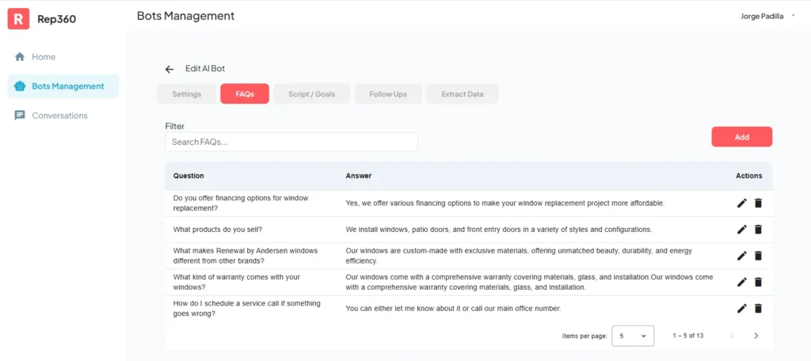The width and height of the screenshot is (811, 361).
Task: Edit the financing options FAQ with pencil icon
Action: point(741,203)
